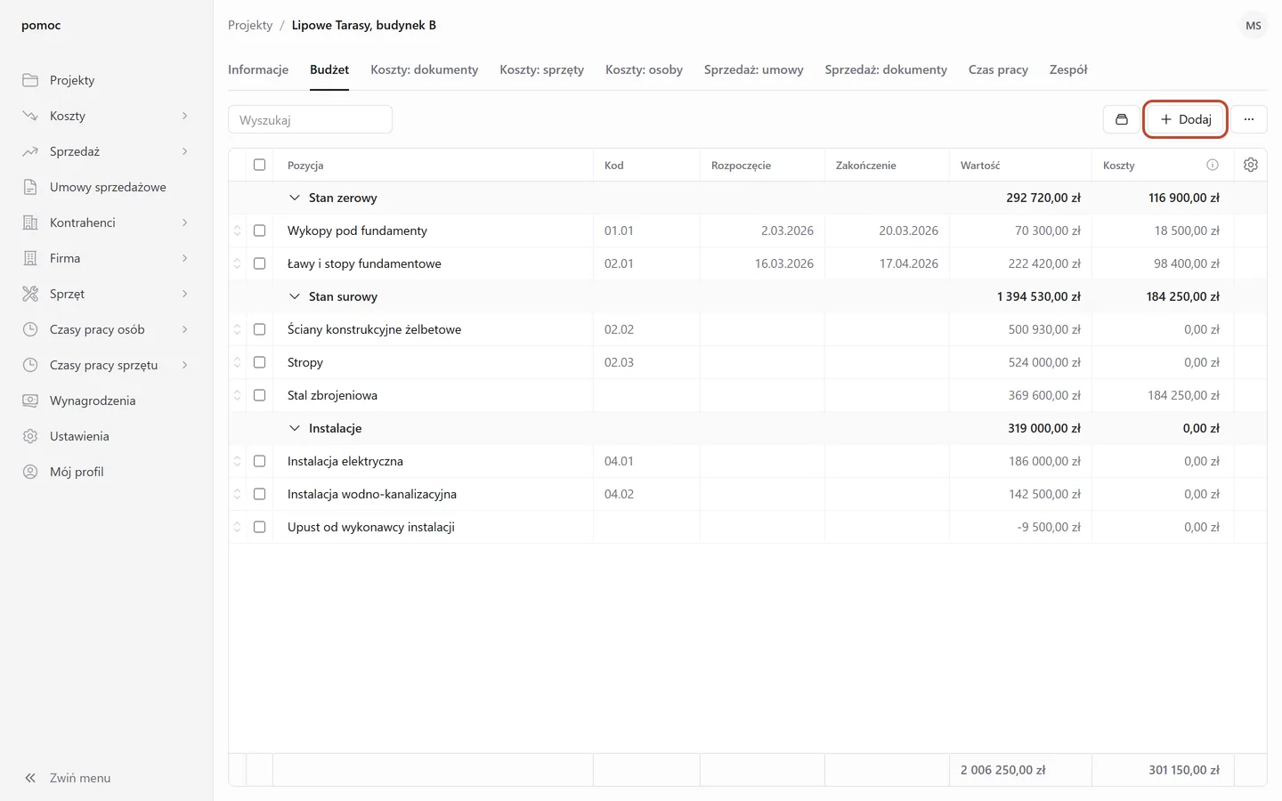Click the Mój profil user icon
The height and width of the screenshot is (801, 1282).
(30, 472)
